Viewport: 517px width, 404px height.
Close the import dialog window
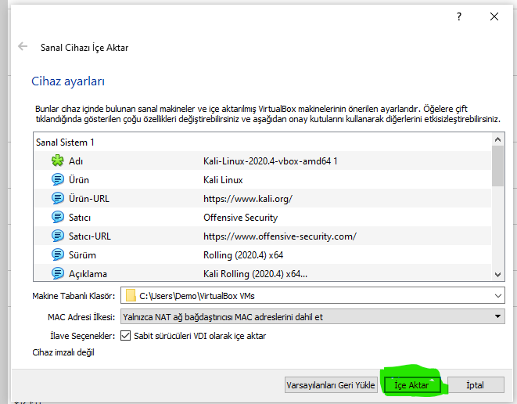pyautogui.click(x=494, y=16)
